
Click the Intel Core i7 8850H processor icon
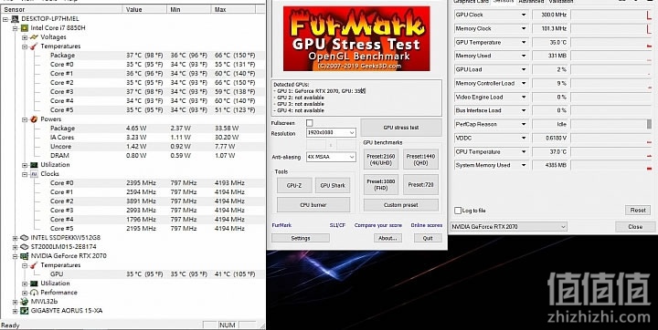point(25,28)
